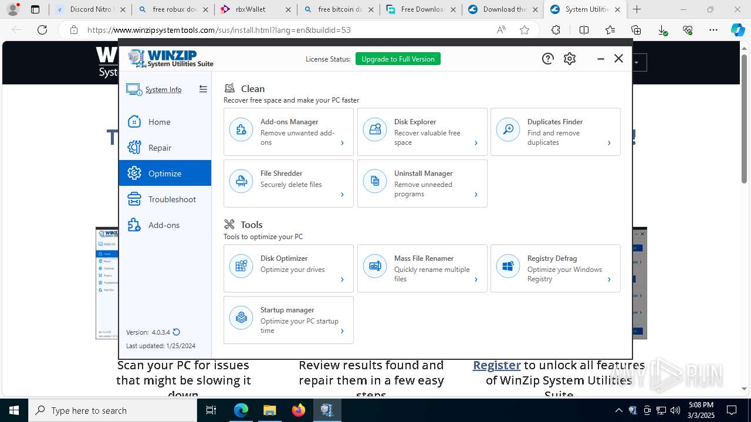Check for updates refresh icon beside version

tap(176, 332)
